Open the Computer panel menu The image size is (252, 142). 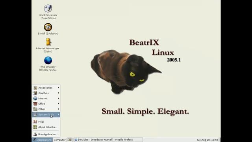(x=59, y=140)
